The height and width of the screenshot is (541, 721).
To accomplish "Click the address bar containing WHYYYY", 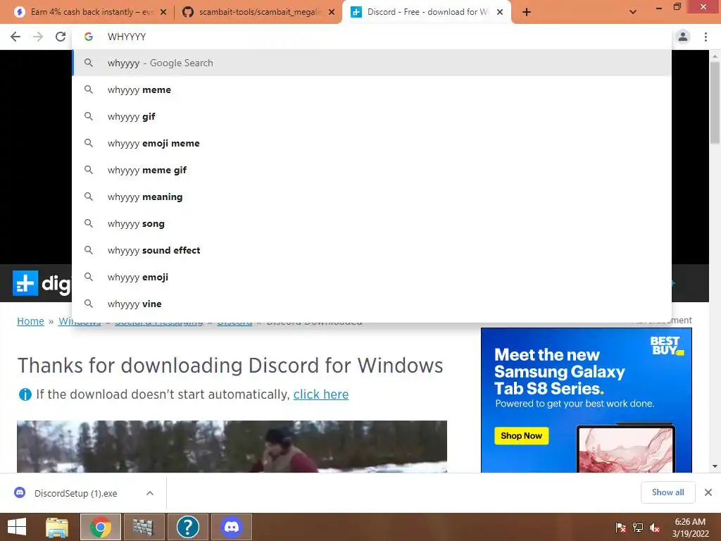I will point(372,37).
